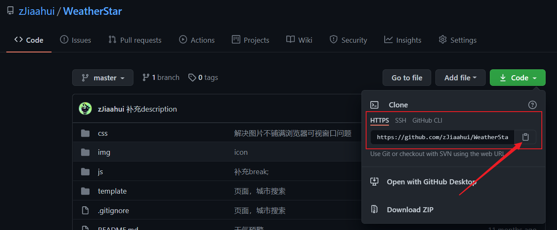Open the icon commit message link
The image size is (557, 230).
pyautogui.click(x=241, y=152)
